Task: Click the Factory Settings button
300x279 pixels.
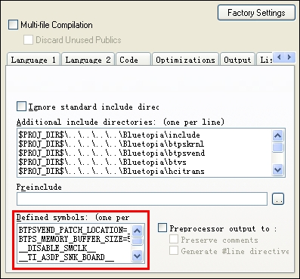Action: pyautogui.click(x=256, y=13)
